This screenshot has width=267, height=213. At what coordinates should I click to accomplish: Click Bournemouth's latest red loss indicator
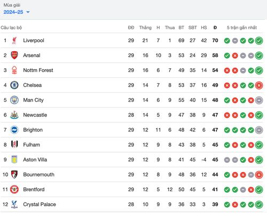tap(259, 175)
